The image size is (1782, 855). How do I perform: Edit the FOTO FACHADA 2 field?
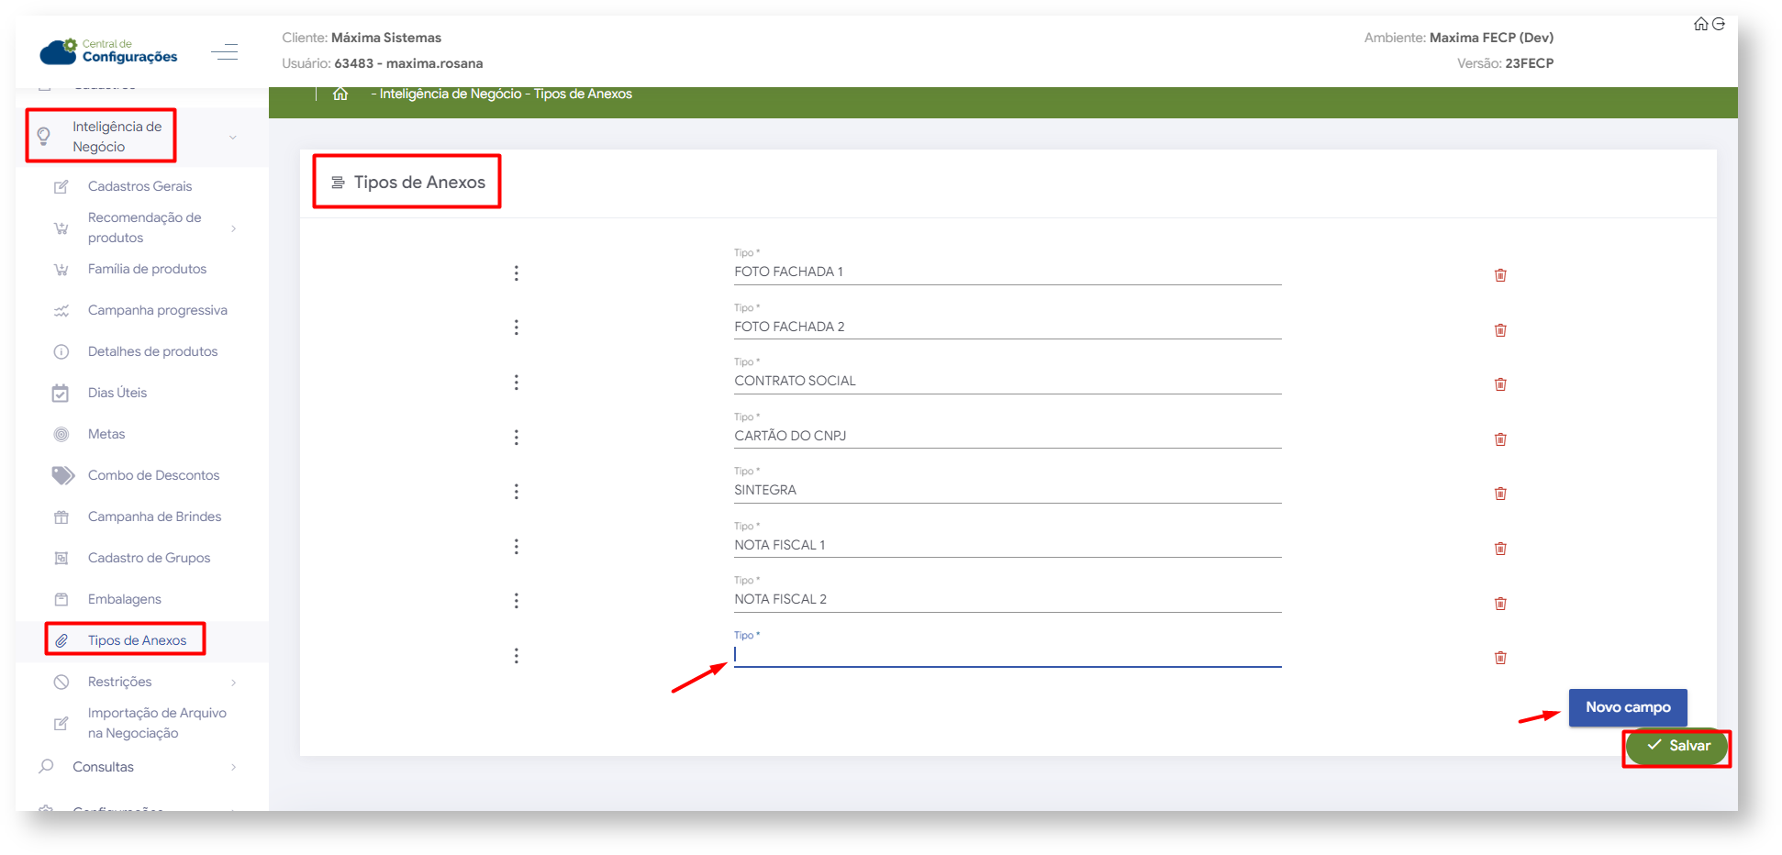(x=1008, y=328)
